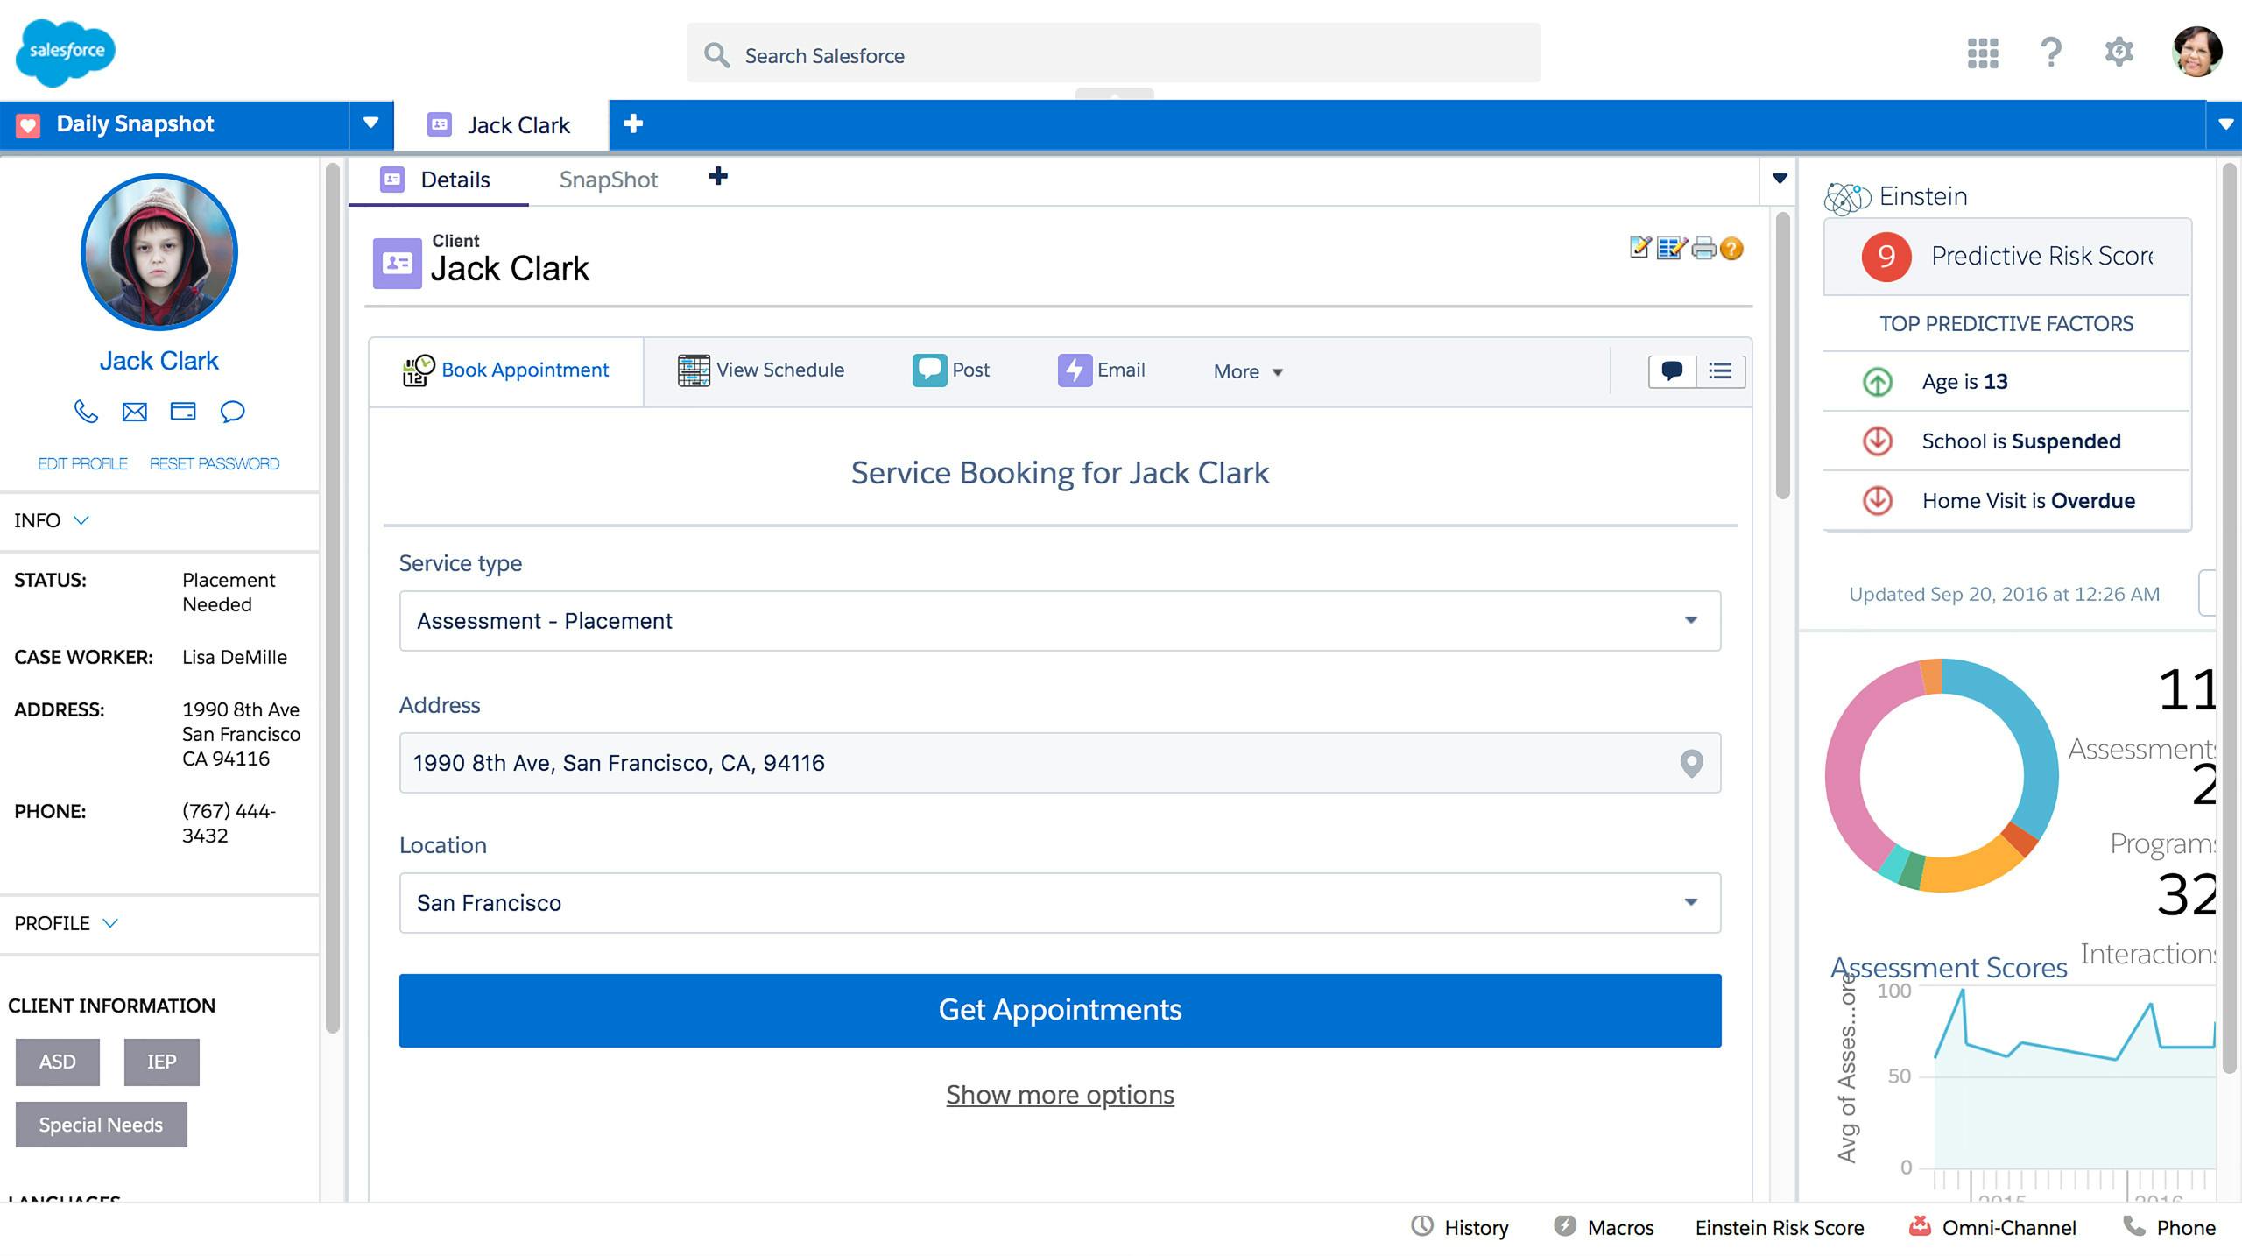Screen dimensions: 2242x1256
Task: Click the card icon under Jack Clark
Action: tap(183, 411)
